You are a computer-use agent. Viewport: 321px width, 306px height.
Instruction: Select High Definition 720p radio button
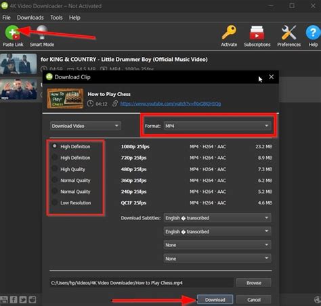(x=55, y=157)
